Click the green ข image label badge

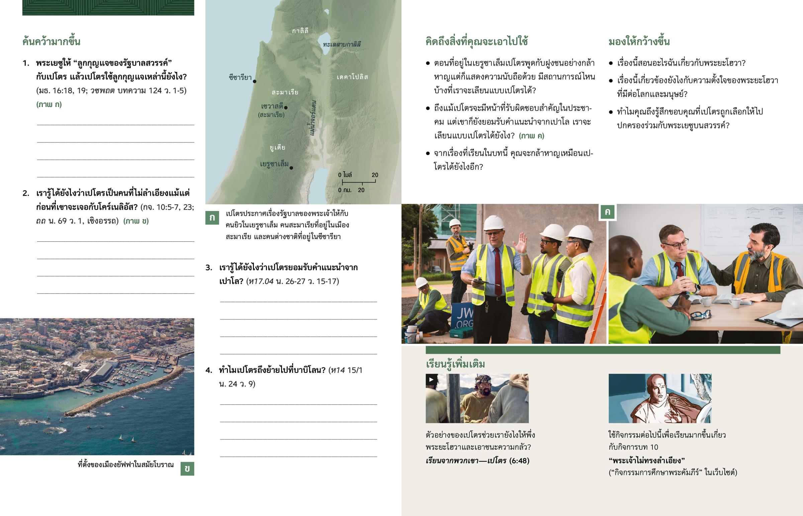pos(187,469)
